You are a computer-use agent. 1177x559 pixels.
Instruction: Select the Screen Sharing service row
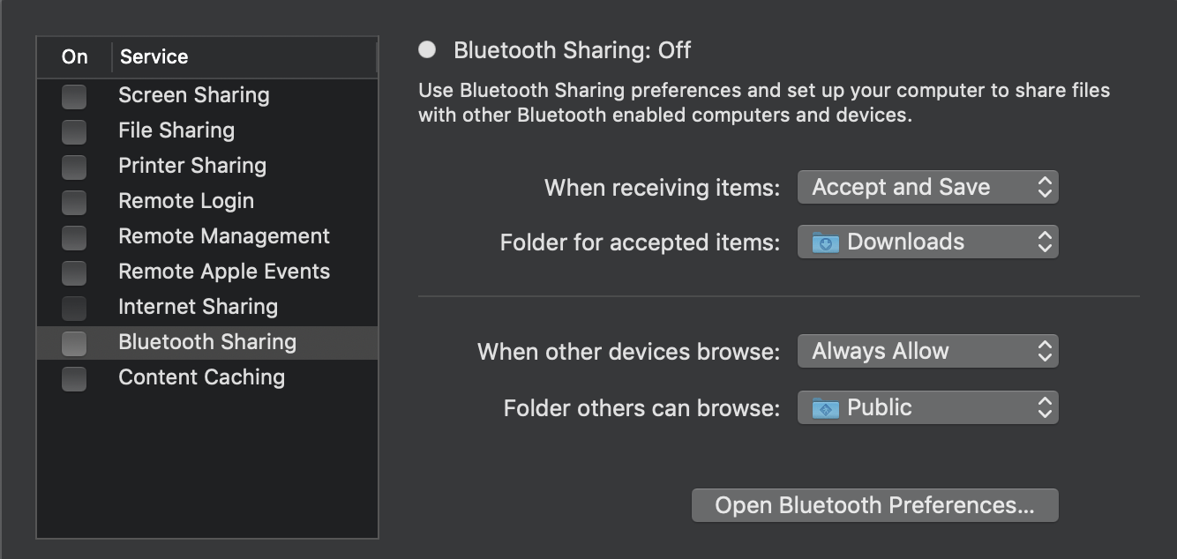click(193, 95)
